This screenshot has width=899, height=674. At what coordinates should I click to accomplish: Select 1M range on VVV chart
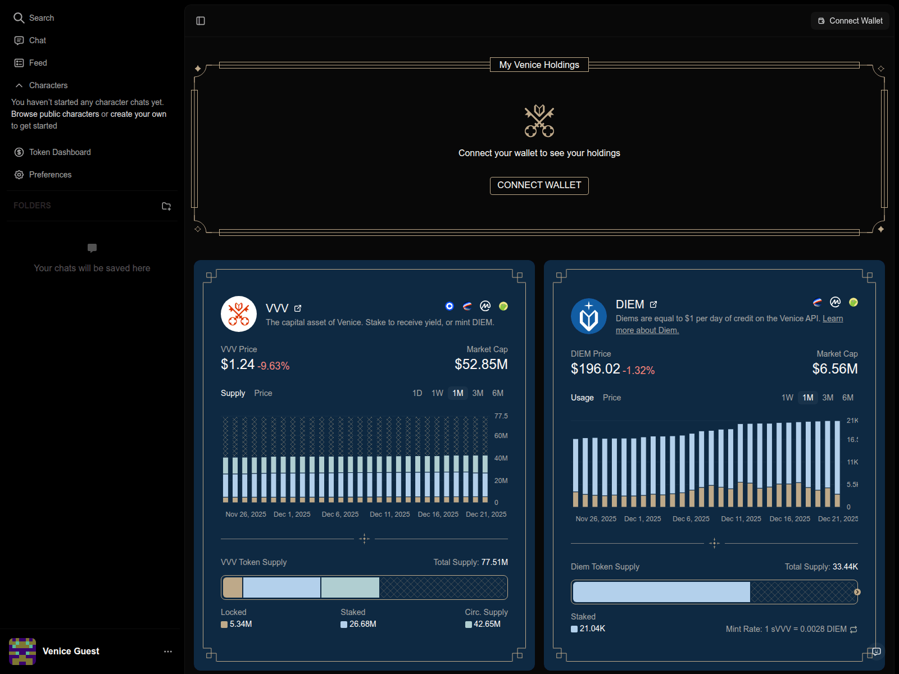458,393
